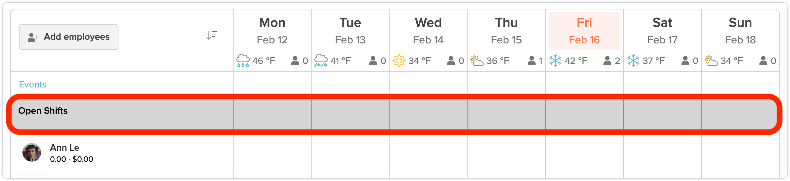
Task: Click the partly cloudy icon for Thursday
Action: coord(477,61)
